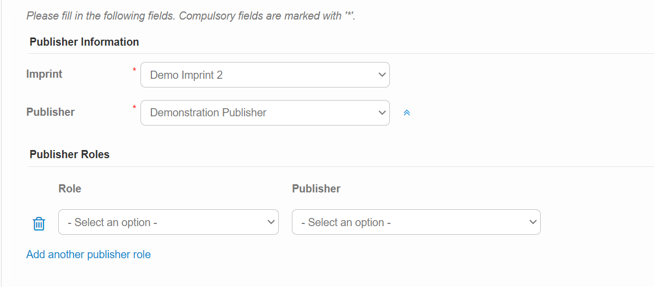Click the compulsory fields instruction text

[191, 16]
